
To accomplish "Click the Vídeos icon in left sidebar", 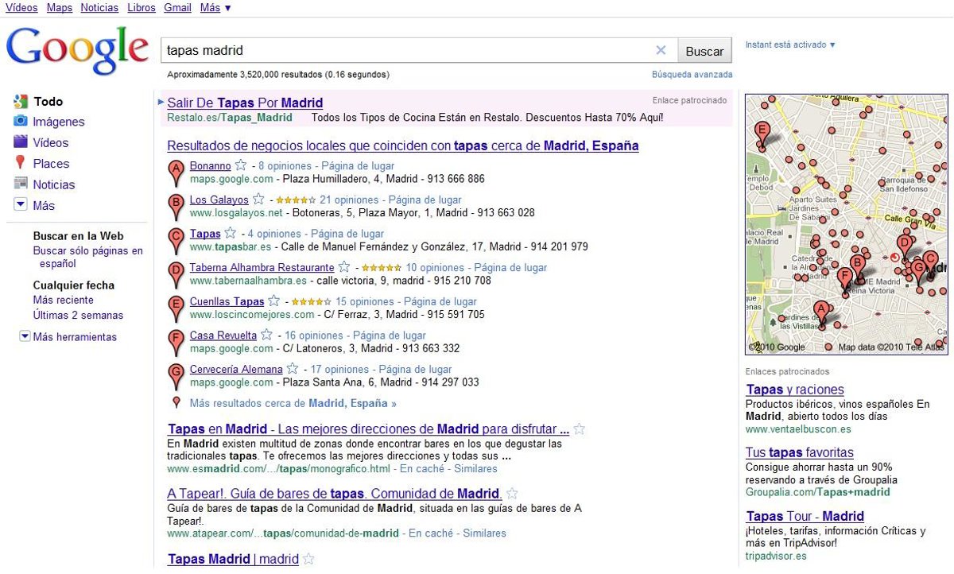I will click(21, 142).
